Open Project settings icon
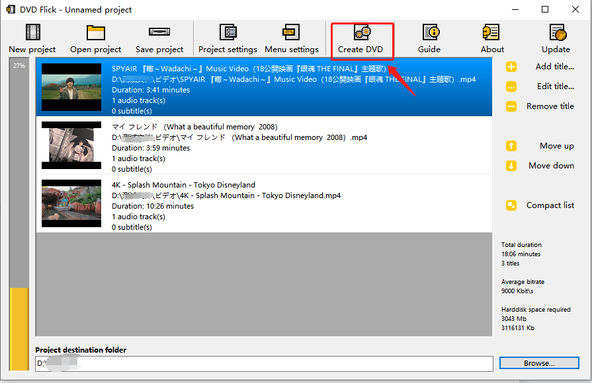The height and width of the screenshot is (383, 592). coord(228,32)
